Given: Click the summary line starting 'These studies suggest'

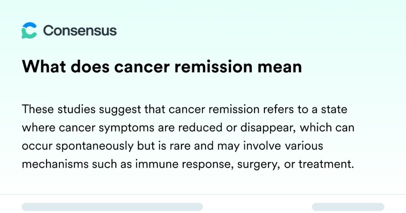Looking at the screenshot, I should [185, 109].
